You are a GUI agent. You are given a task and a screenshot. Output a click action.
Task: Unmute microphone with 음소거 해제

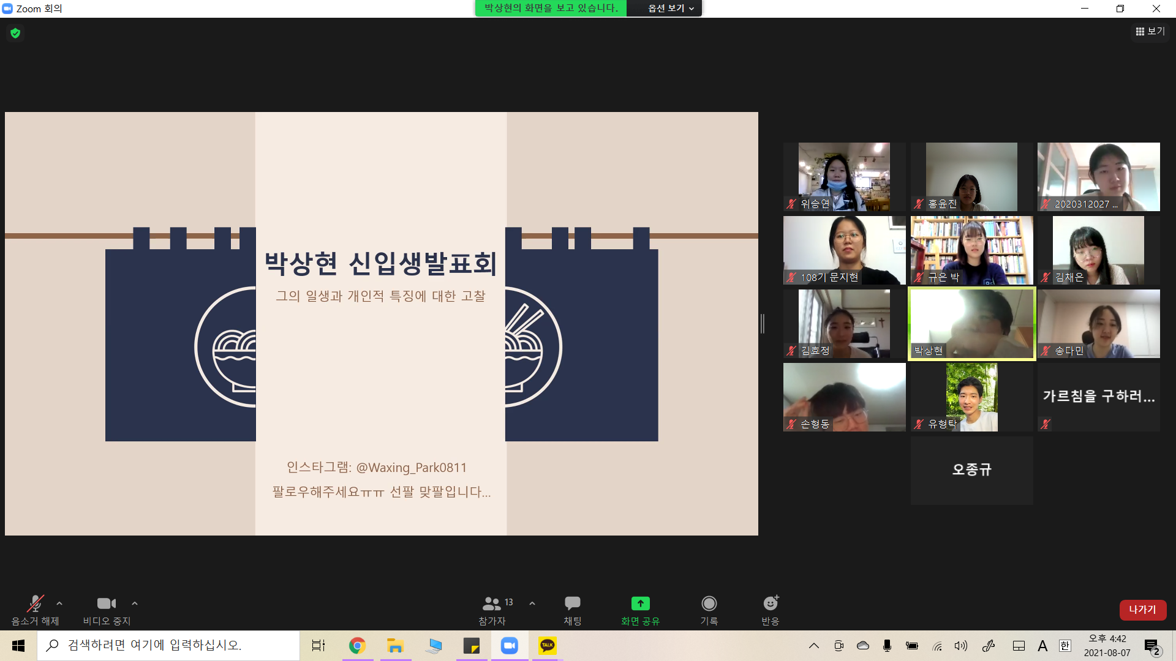(x=35, y=604)
